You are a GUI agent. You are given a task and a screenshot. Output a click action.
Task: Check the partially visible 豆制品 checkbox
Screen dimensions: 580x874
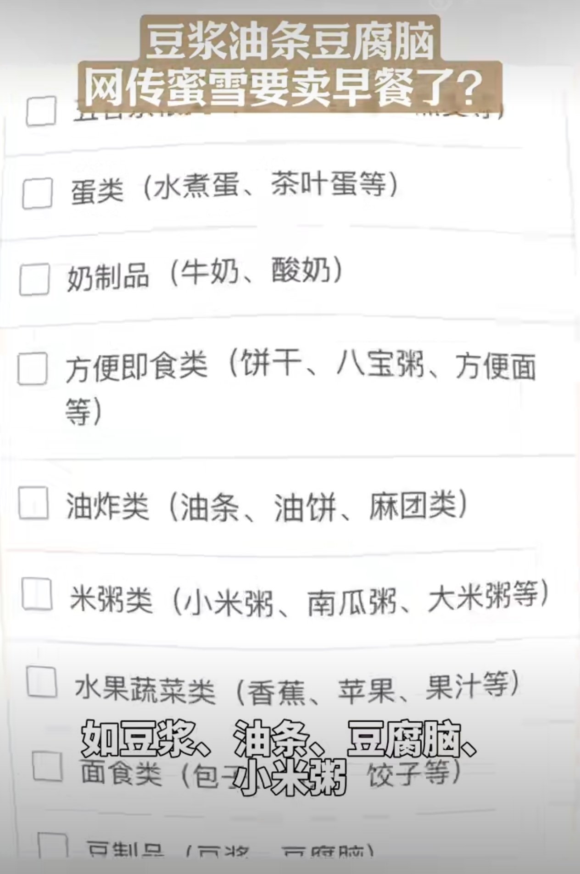[53, 846]
